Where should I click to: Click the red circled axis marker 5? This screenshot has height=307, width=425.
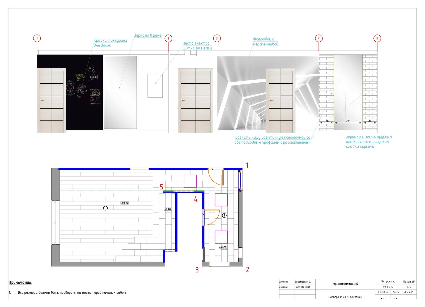coord(377,39)
